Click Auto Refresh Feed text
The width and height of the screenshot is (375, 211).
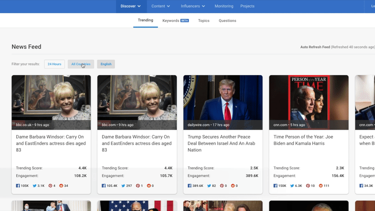[x=315, y=47]
